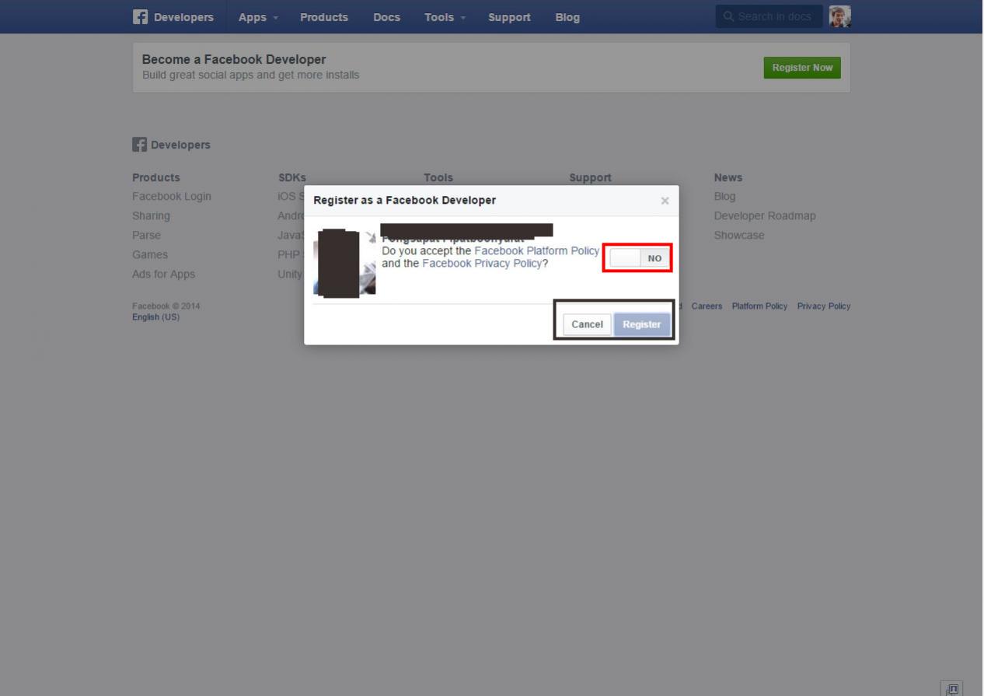The image size is (984, 696).
Task: Click the Careers footer link
Action: coord(707,306)
